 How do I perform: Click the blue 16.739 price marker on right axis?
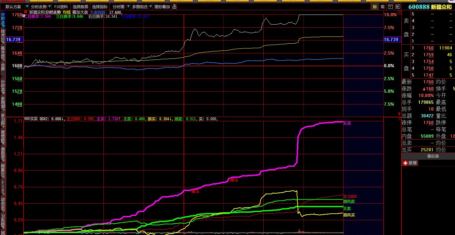(392, 39)
